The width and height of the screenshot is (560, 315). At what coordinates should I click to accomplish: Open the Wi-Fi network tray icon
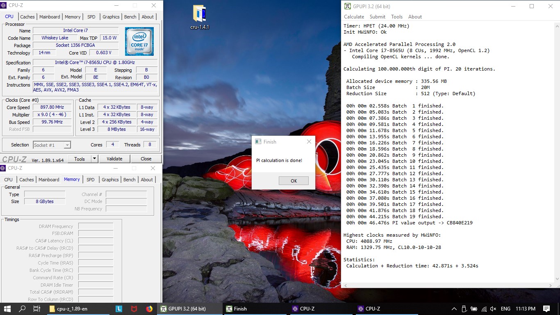click(484, 309)
